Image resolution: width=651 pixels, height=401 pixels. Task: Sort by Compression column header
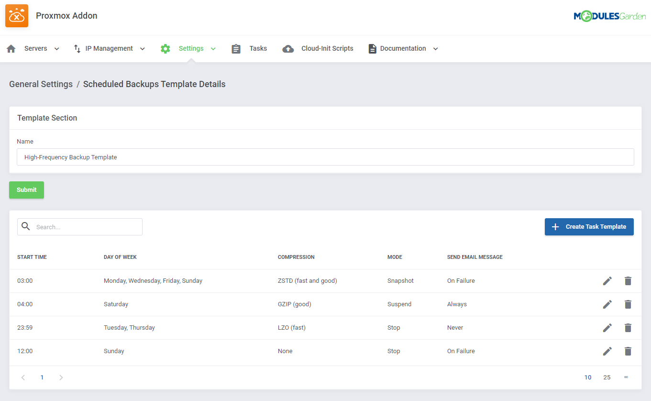pyautogui.click(x=296, y=257)
